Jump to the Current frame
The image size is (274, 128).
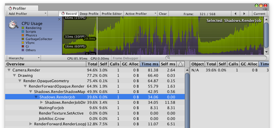click(x=259, y=14)
